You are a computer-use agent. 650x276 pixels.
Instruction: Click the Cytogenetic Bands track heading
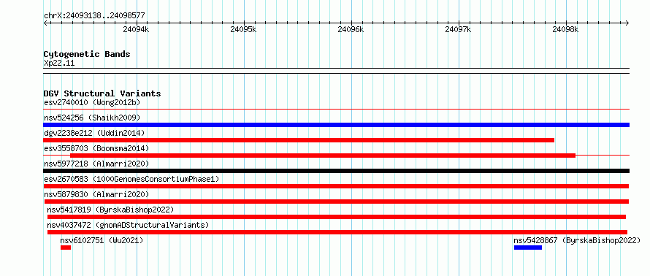(87, 54)
